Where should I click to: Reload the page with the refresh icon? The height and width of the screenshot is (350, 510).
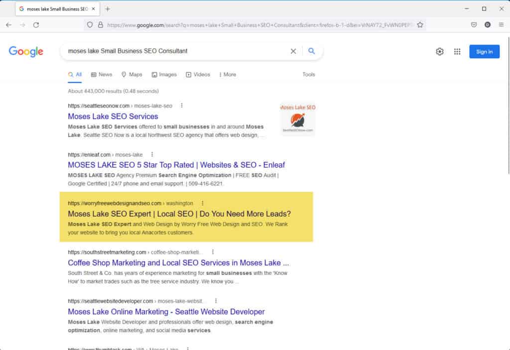click(36, 25)
